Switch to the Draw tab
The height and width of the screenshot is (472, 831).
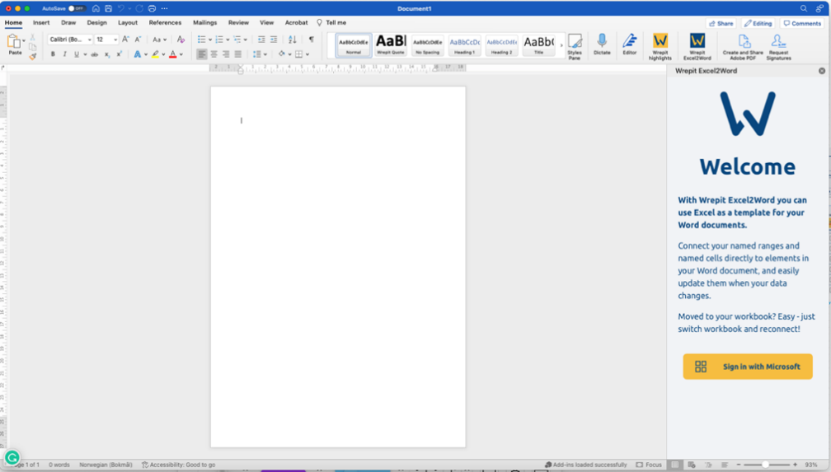pos(68,23)
